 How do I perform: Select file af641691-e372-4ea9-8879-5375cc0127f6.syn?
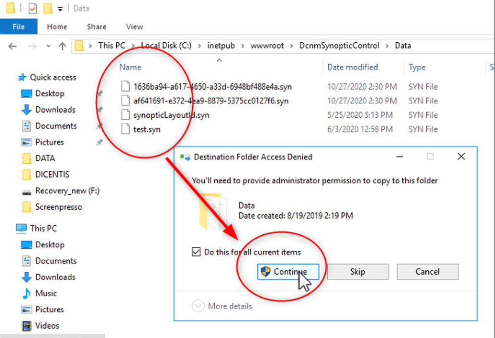tap(211, 101)
